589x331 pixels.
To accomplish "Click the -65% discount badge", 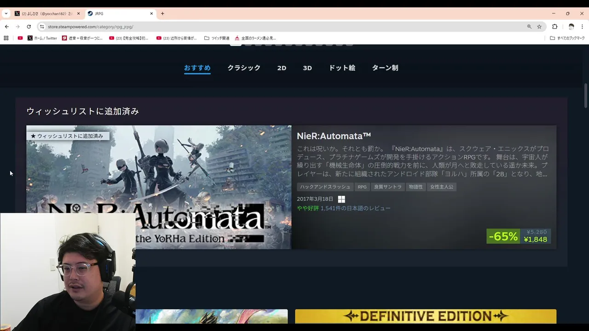I will [503, 236].
